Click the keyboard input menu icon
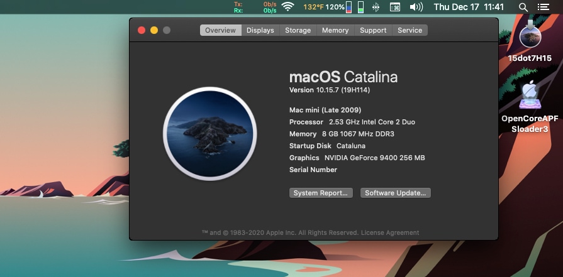This screenshot has height=277, width=563. pos(395,7)
